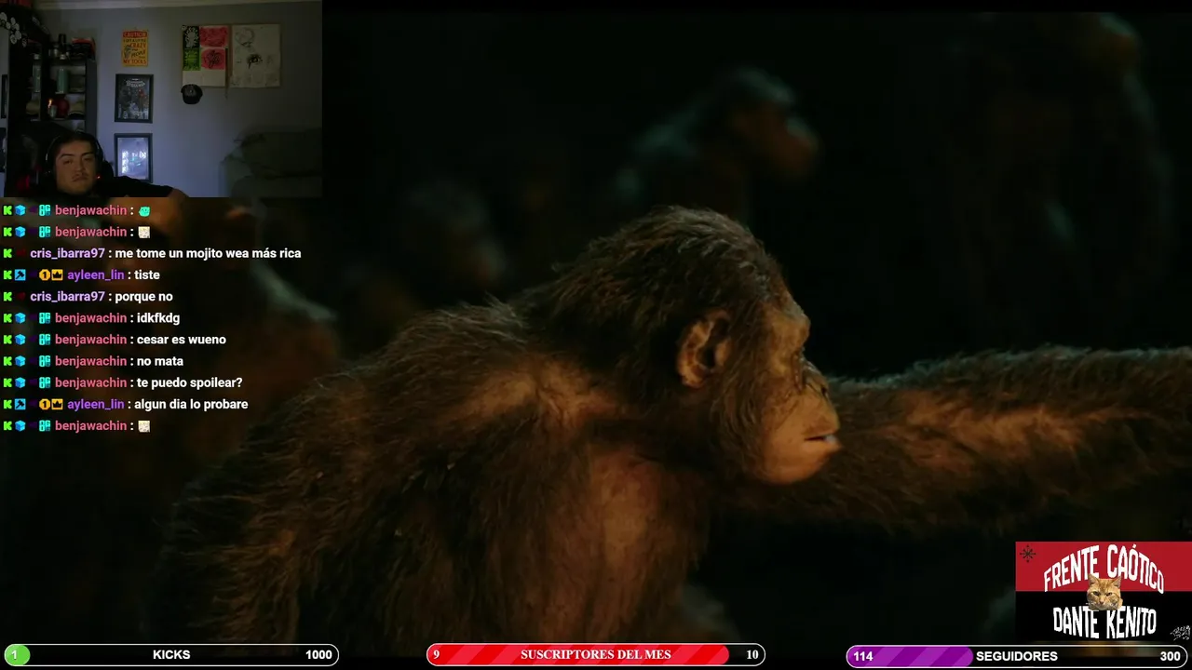Click the gold "1" badge in the "tiste" row
The width and height of the screenshot is (1192, 670).
(44, 275)
